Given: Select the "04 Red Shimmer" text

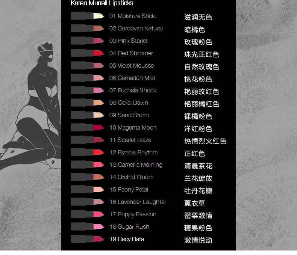Looking at the screenshot, I should (131, 53).
